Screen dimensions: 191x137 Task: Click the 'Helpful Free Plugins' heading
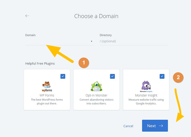[x=40, y=64]
